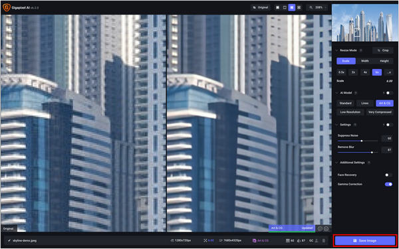Click the scale factor icon in file row

205,240
